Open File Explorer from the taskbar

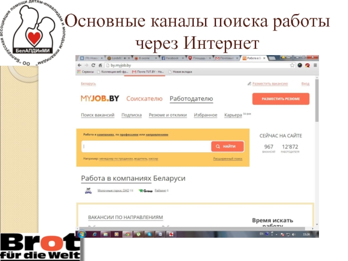point(106,234)
